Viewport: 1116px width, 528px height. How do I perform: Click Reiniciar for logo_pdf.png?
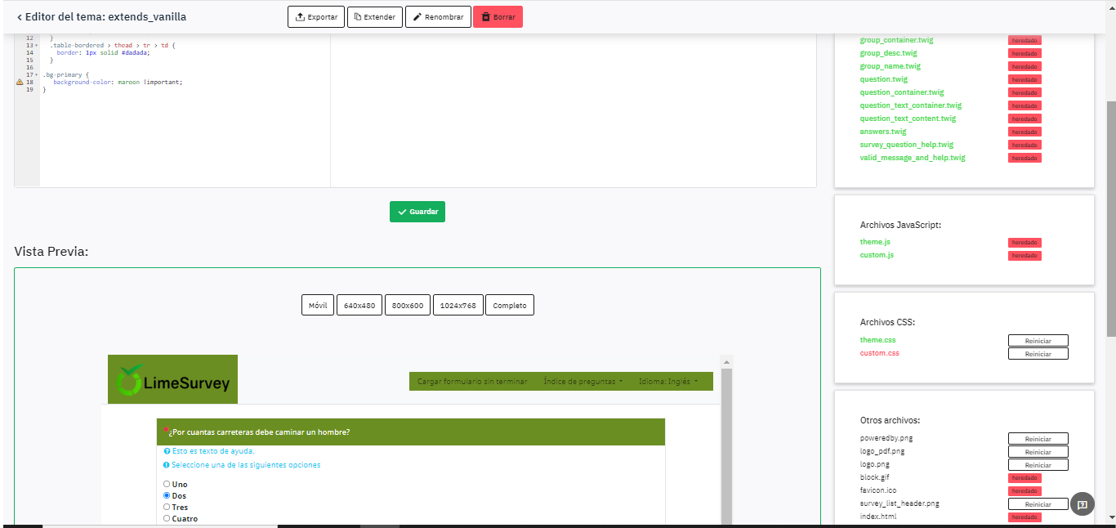[1038, 452]
